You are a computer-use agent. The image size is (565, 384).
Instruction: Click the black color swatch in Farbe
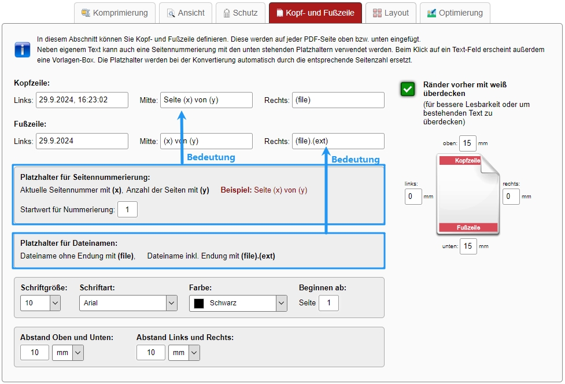pos(199,303)
